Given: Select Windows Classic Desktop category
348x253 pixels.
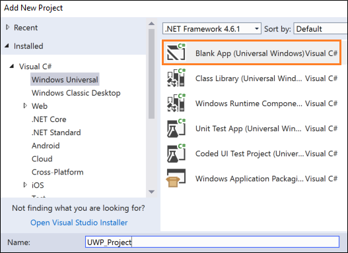Looking at the screenshot, I should click(x=76, y=93).
